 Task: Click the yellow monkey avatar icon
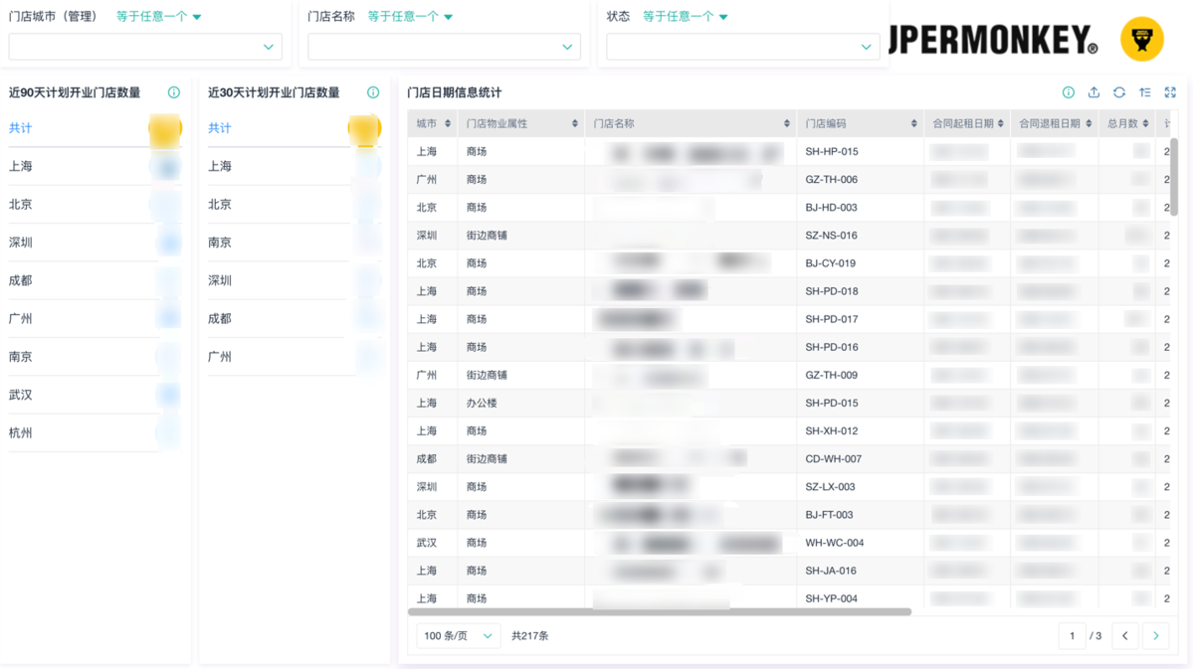pyautogui.click(x=1141, y=40)
